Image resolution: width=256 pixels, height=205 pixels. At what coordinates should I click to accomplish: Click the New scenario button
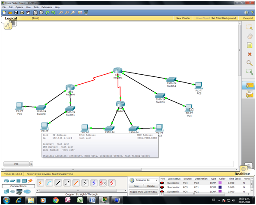click(x=136, y=186)
